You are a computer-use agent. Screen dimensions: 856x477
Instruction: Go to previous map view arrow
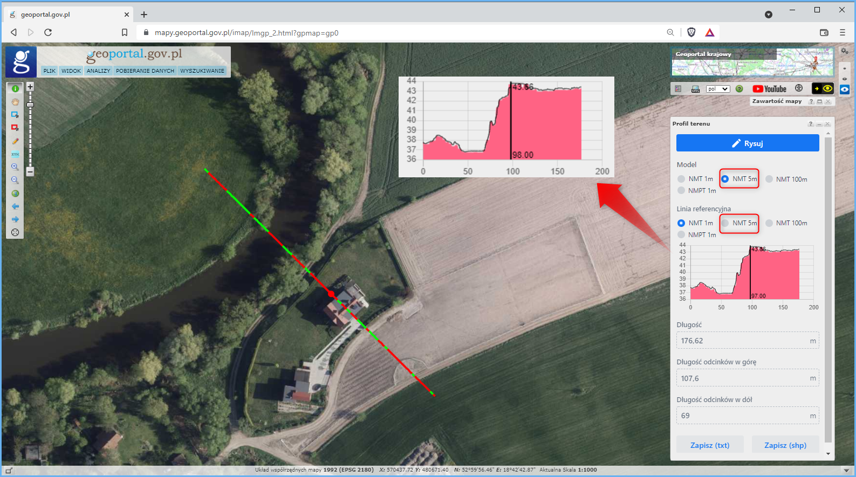click(x=15, y=206)
